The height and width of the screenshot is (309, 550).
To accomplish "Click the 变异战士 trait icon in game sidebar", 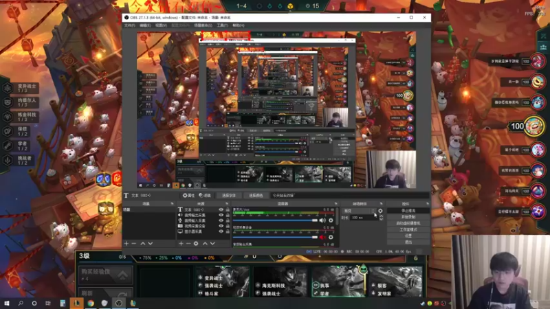I will coord(8,89).
